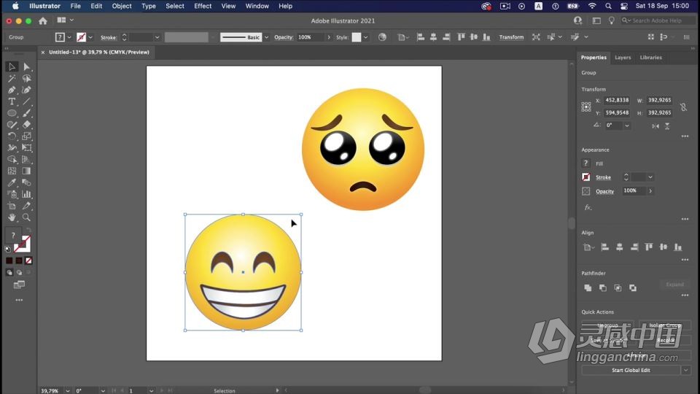Click the Start Global Edit button

click(x=631, y=371)
